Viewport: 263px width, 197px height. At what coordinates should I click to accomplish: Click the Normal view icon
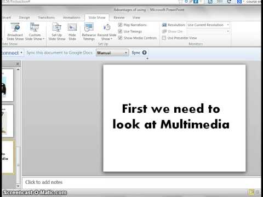pyautogui.click(x=252, y=192)
